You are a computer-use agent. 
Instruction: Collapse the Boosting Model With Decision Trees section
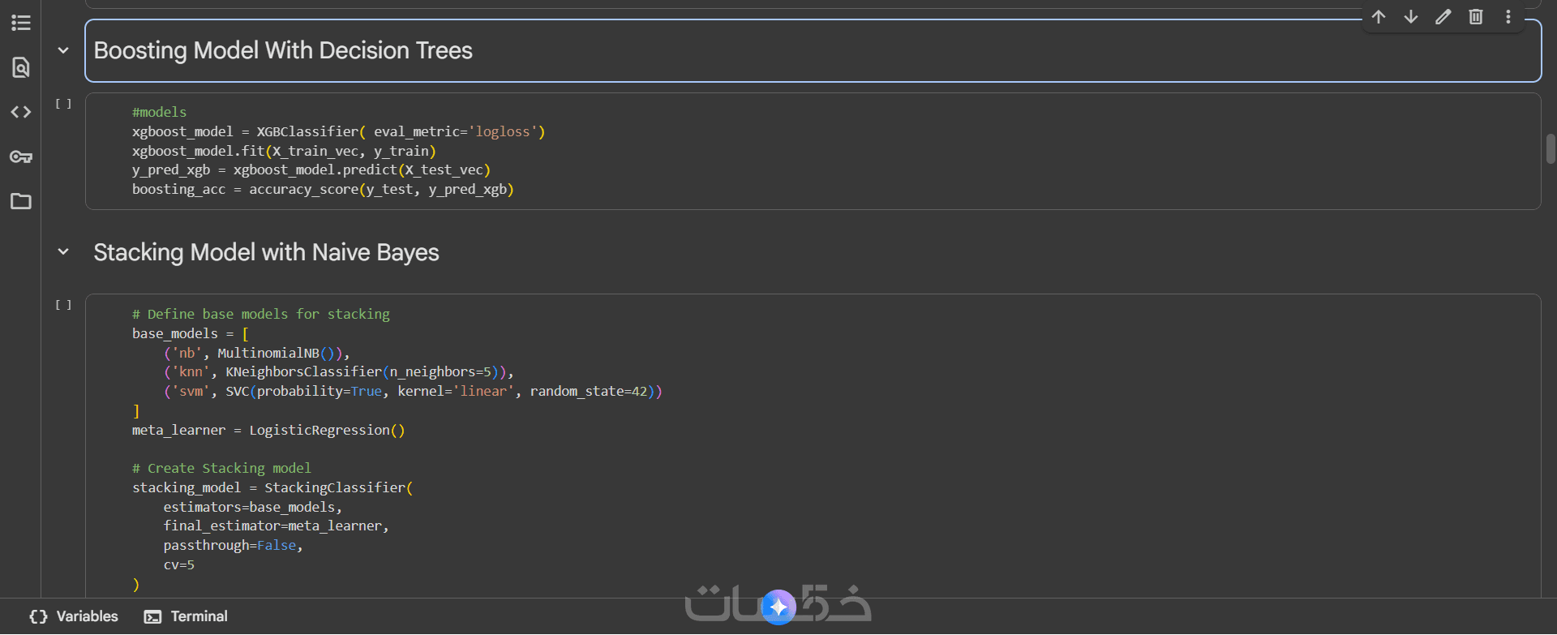[63, 50]
